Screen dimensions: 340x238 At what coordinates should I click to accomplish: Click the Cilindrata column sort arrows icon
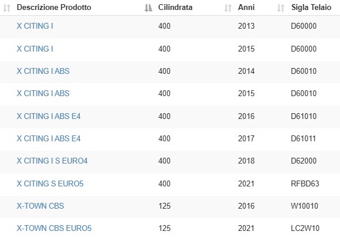(x=149, y=8)
